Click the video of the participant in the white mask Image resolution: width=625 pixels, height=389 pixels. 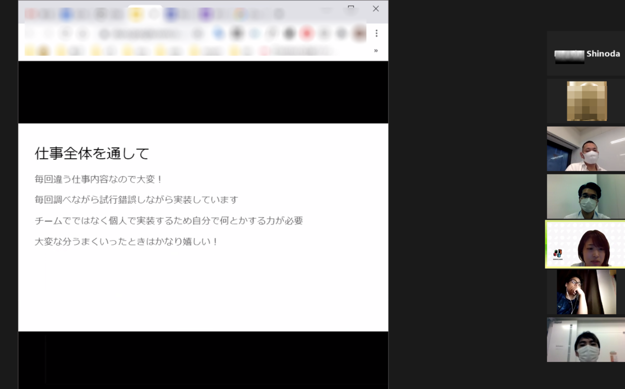(585, 148)
